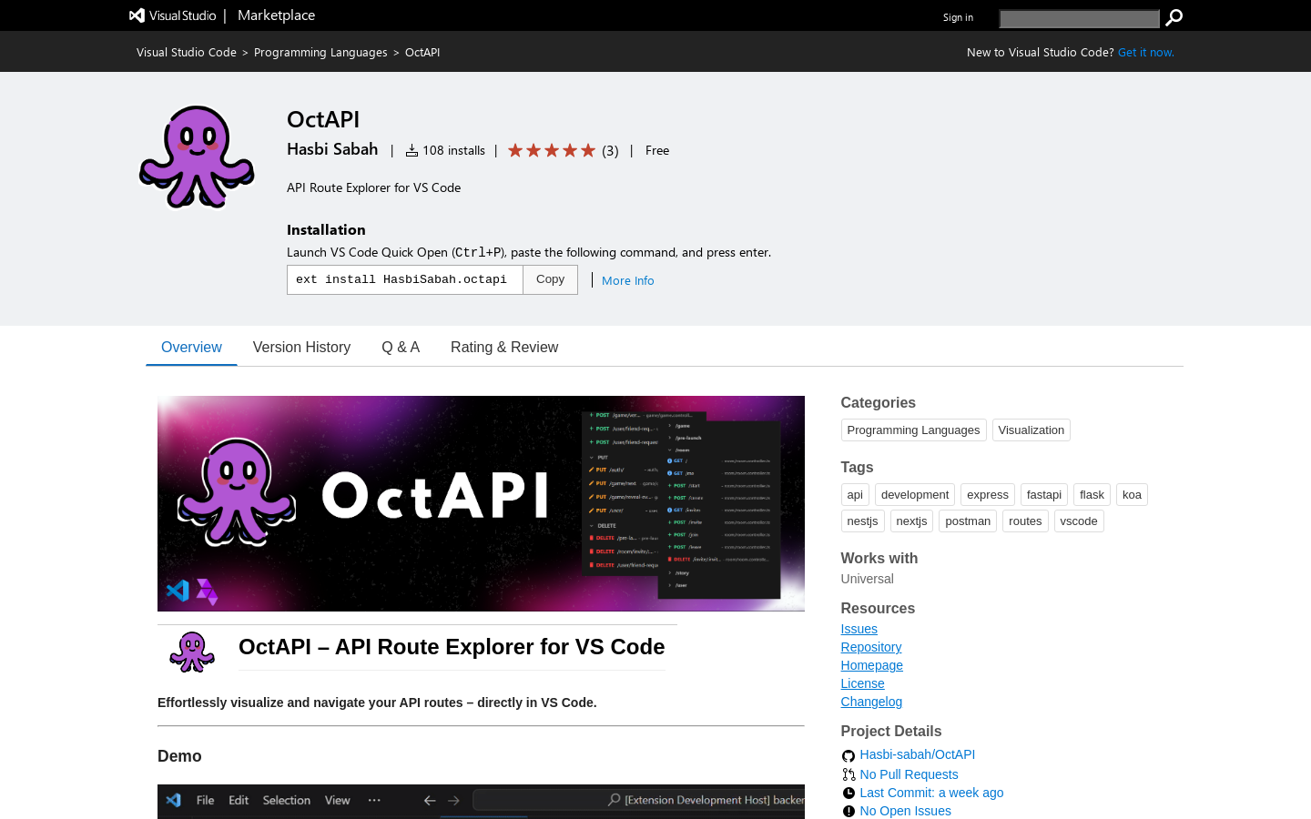Click the api tag
The width and height of the screenshot is (1311, 819).
tap(855, 494)
